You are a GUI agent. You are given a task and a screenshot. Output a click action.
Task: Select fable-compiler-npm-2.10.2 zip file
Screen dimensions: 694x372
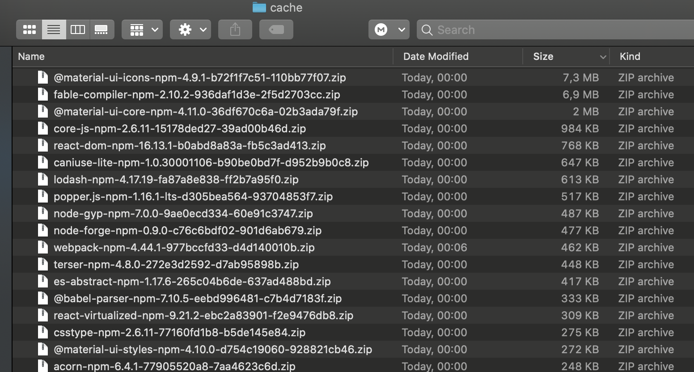point(197,95)
